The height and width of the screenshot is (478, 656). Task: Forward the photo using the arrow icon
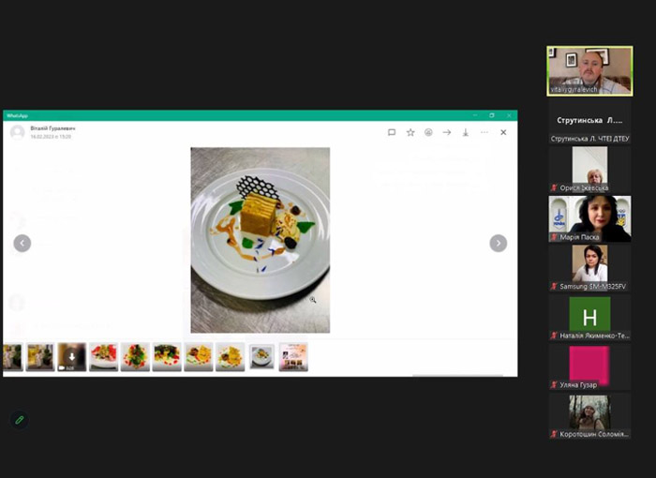[447, 132]
